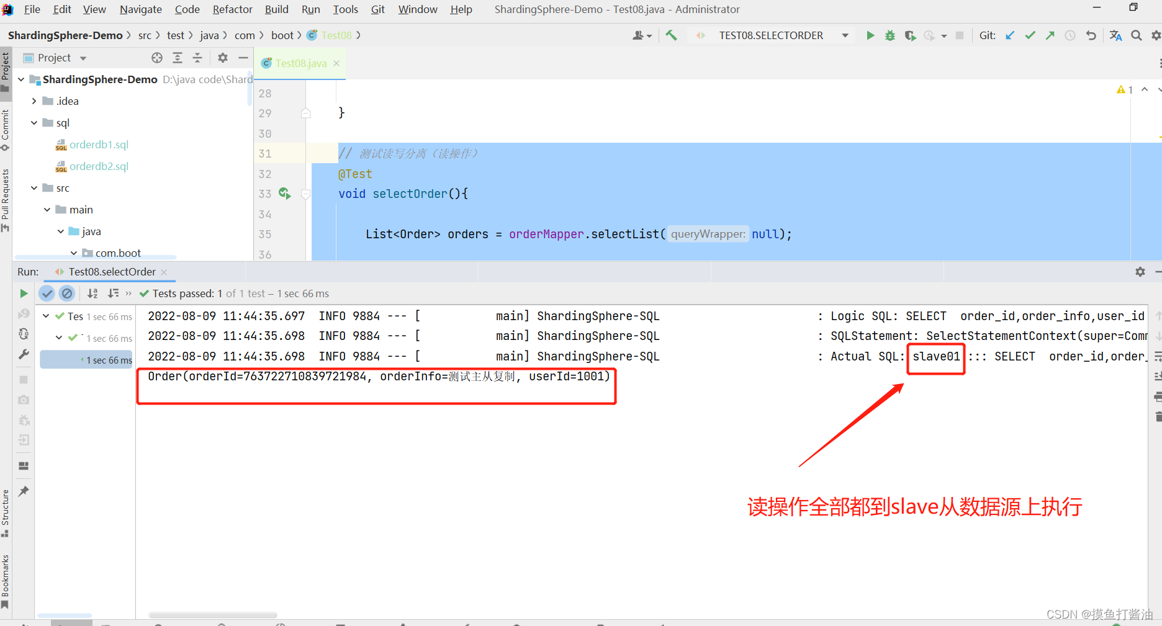The image size is (1162, 626).
Task: Expand the .idea folder
Action: point(34,101)
